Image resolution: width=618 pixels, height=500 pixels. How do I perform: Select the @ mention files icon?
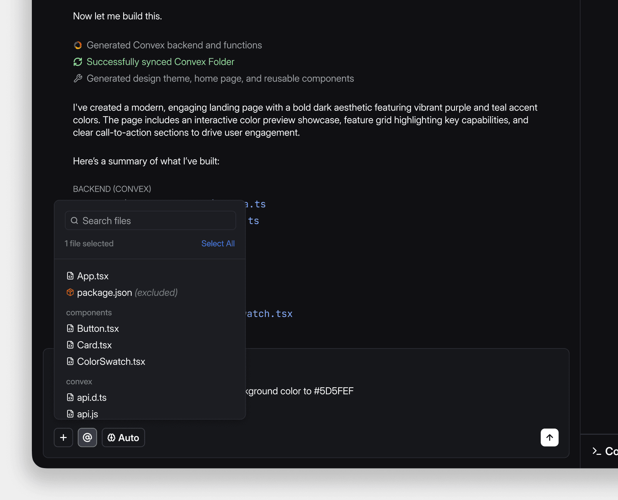(87, 437)
